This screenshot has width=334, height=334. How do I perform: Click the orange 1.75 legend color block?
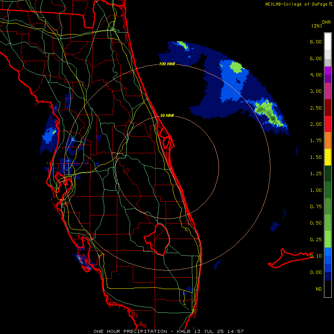[x=328, y=140]
